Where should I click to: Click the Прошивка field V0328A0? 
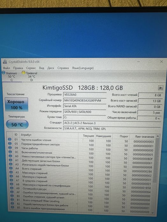pos(85,95)
